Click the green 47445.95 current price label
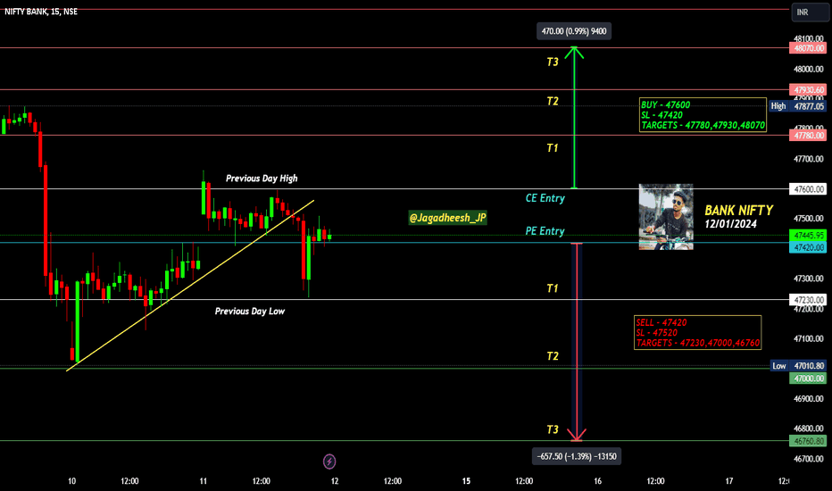Image resolution: width=832 pixels, height=491 pixels. (808, 235)
